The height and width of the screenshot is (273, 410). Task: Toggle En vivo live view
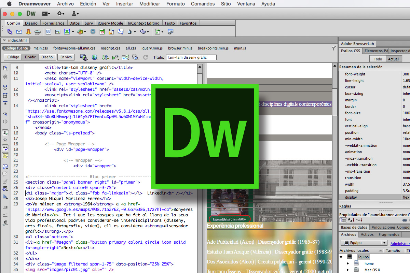click(x=66, y=57)
